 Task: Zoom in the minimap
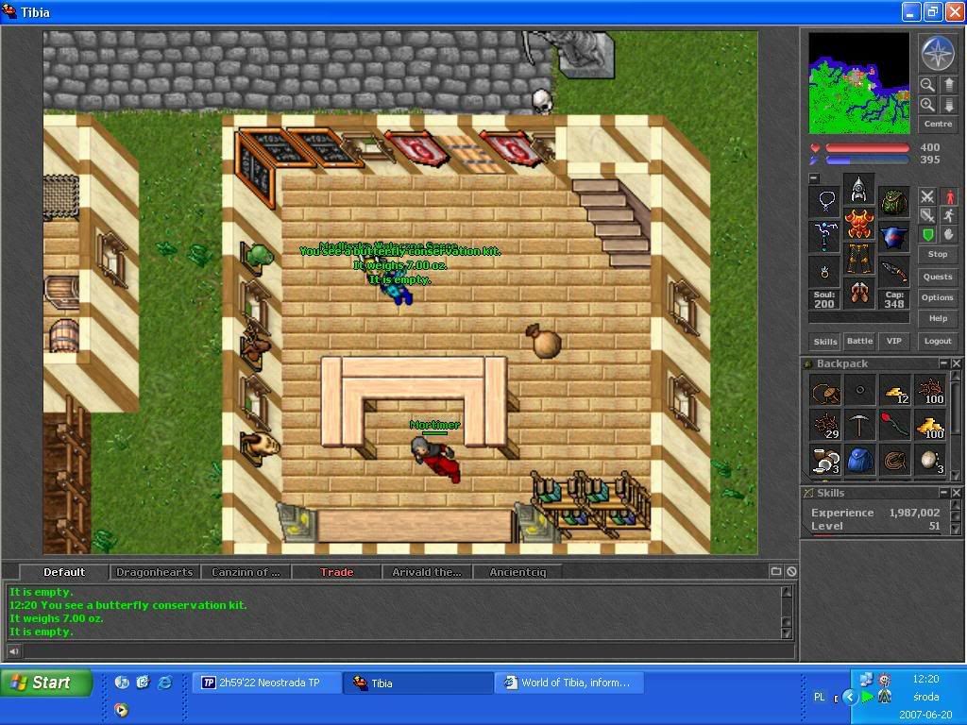[x=927, y=105]
